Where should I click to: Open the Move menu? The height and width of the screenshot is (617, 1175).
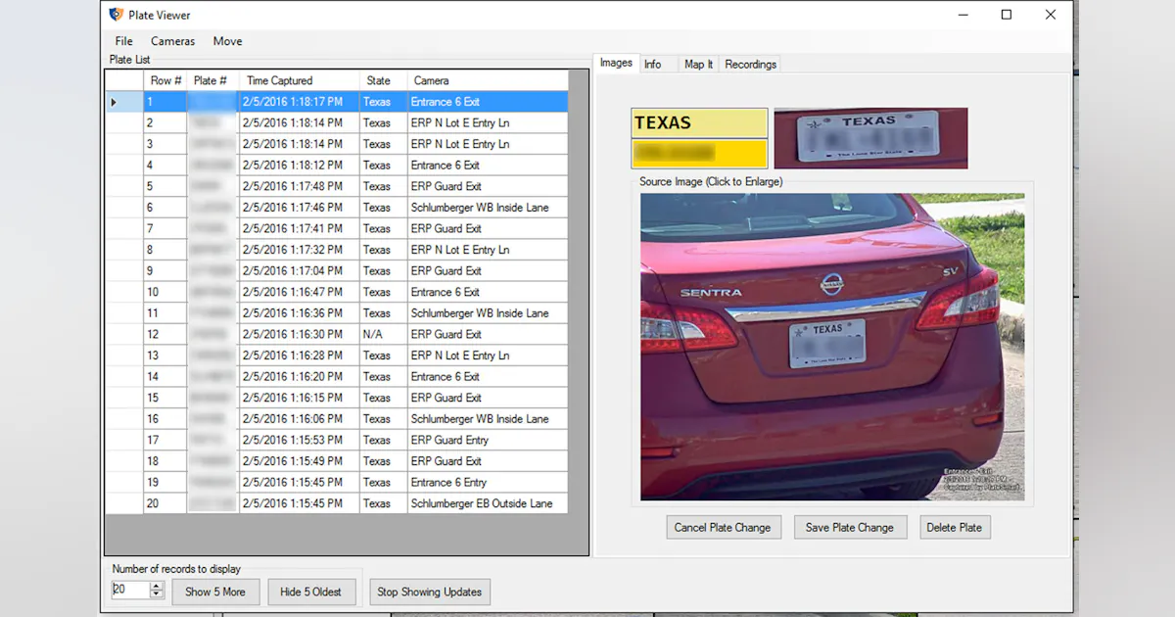coord(227,41)
